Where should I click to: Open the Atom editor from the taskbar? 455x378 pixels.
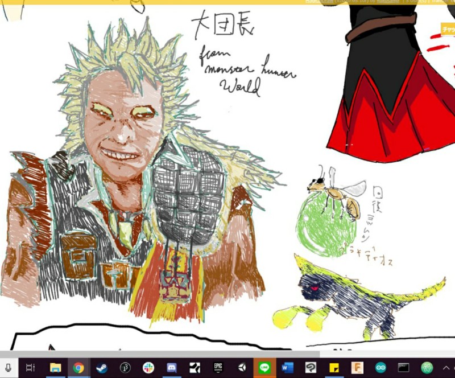[427, 368]
